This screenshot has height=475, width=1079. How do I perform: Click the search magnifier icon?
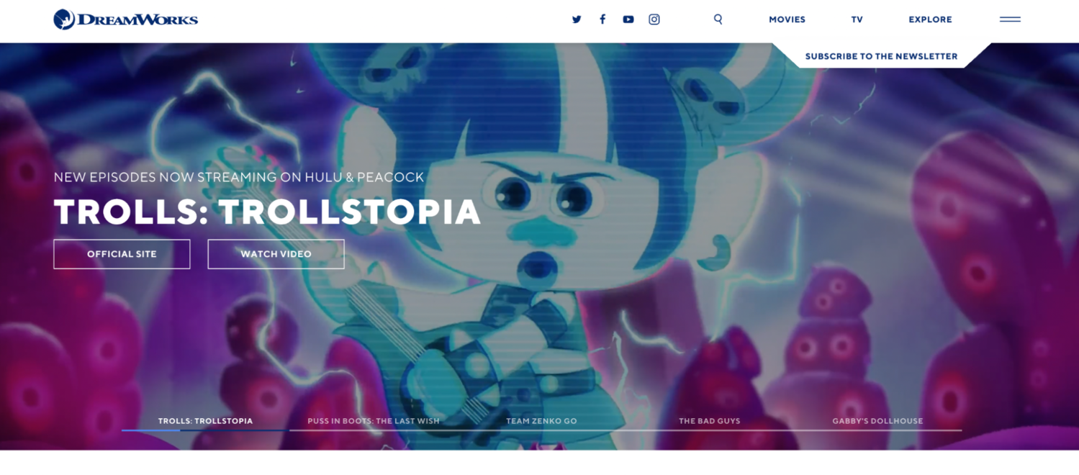click(718, 19)
